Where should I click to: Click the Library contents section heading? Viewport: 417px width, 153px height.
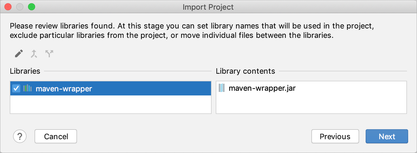[246, 71]
